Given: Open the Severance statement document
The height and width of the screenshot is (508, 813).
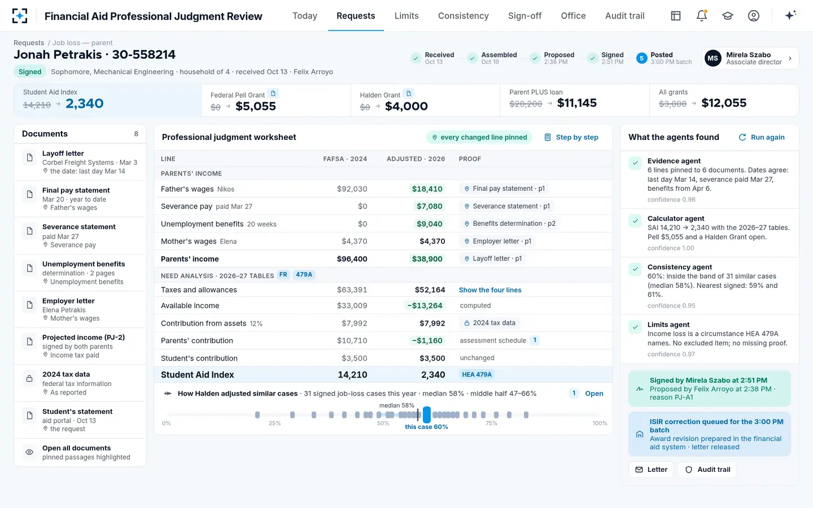Looking at the screenshot, I should pyautogui.click(x=80, y=236).
